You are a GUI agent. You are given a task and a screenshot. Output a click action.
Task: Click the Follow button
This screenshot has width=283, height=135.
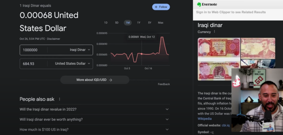(161, 7)
